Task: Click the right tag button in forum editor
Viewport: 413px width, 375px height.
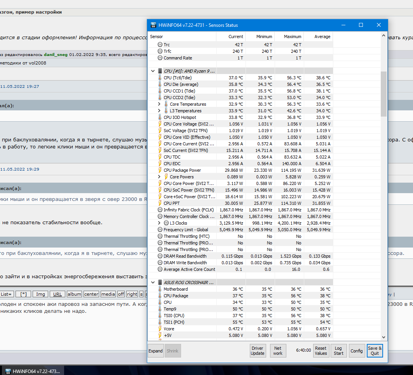Action: (132, 294)
